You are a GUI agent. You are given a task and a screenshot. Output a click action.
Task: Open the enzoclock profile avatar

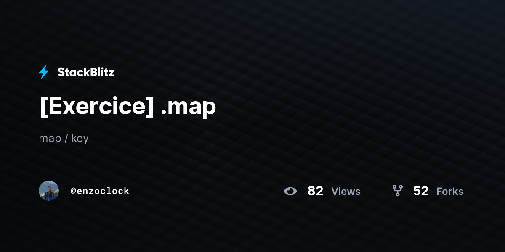point(49,191)
